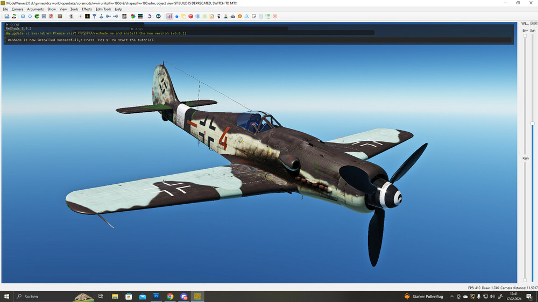
Task: Click the Starker Pollenflug weather widget
Action: pyautogui.click(x=424, y=297)
